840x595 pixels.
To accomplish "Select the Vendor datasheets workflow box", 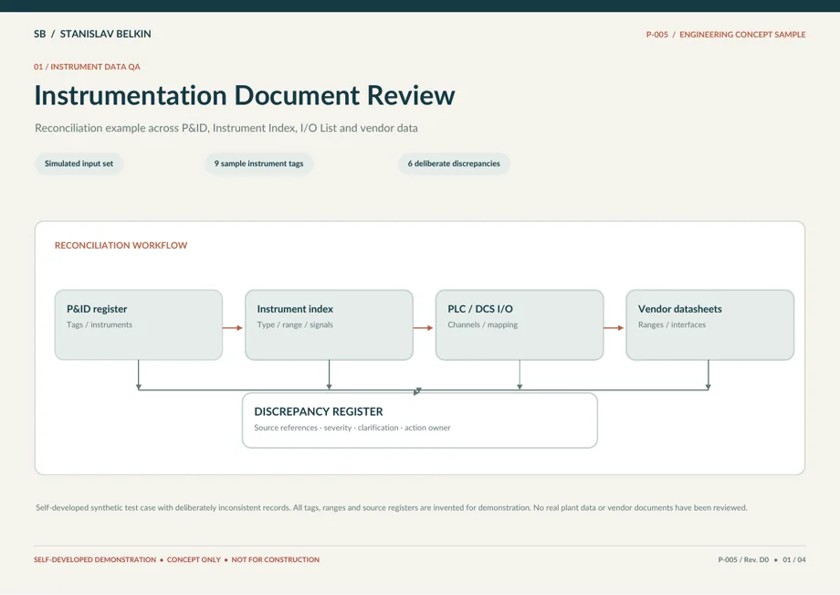I will pyautogui.click(x=709, y=324).
